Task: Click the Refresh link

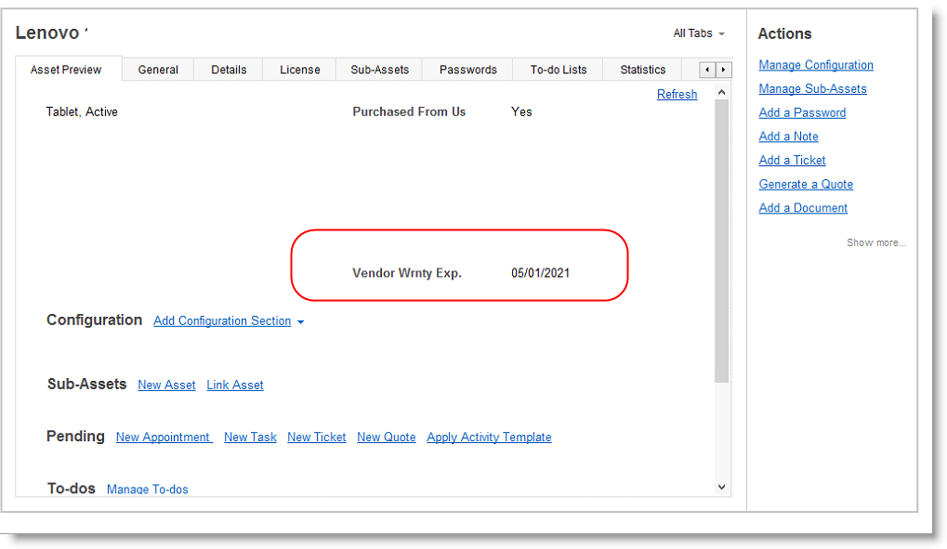Action: pyautogui.click(x=677, y=95)
